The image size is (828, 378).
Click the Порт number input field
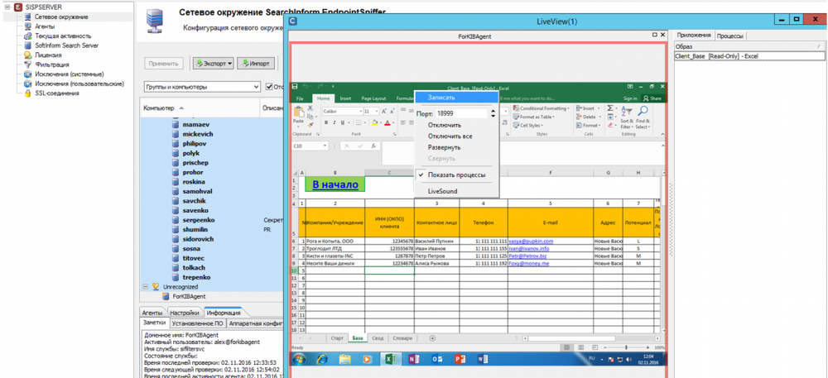(461, 113)
